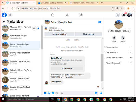The image size is (136, 102).
Task: Expand the Chat members section
Action: tap(119, 52)
